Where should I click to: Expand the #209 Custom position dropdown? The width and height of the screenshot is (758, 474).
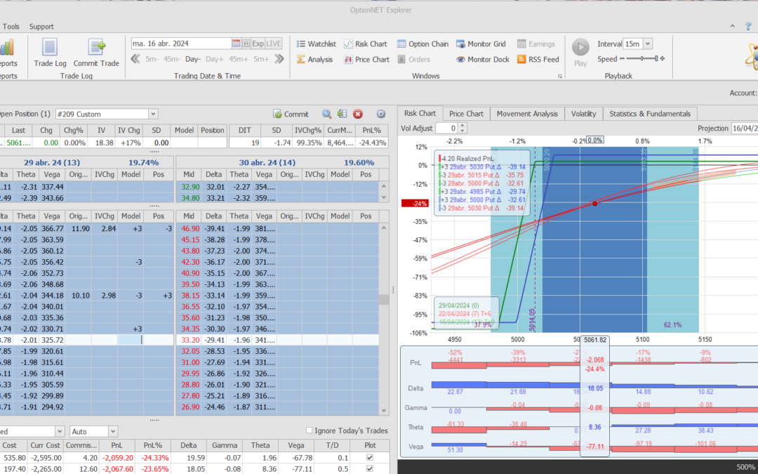point(152,114)
